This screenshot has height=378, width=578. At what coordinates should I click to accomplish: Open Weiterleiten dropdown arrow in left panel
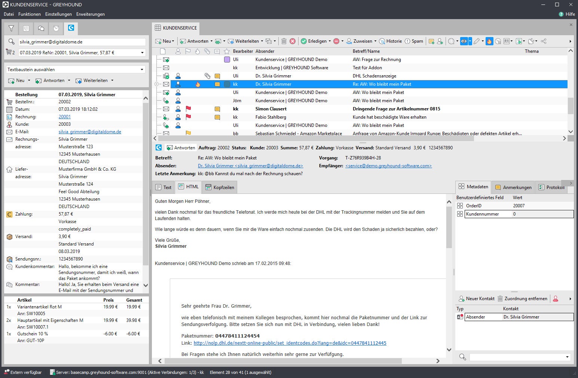pyautogui.click(x=112, y=80)
